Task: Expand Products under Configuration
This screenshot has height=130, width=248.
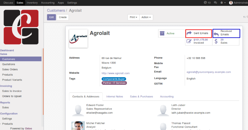Action: pos(7,124)
